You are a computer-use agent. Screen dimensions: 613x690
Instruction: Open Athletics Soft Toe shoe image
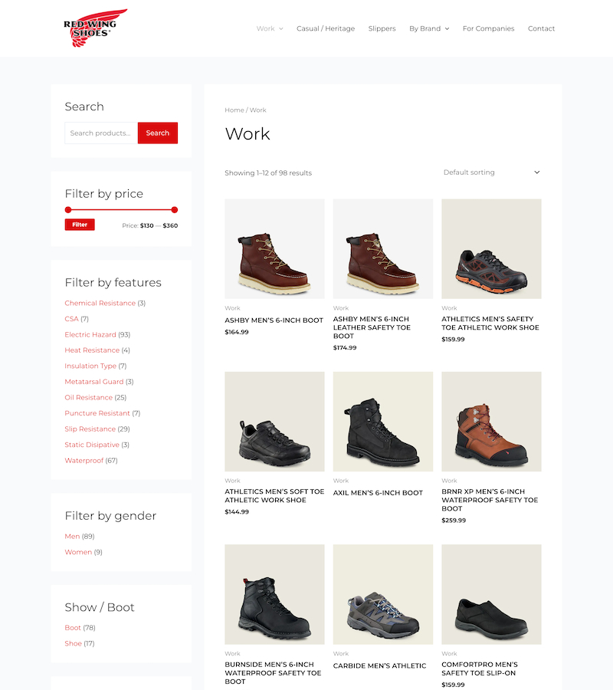click(x=274, y=422)
